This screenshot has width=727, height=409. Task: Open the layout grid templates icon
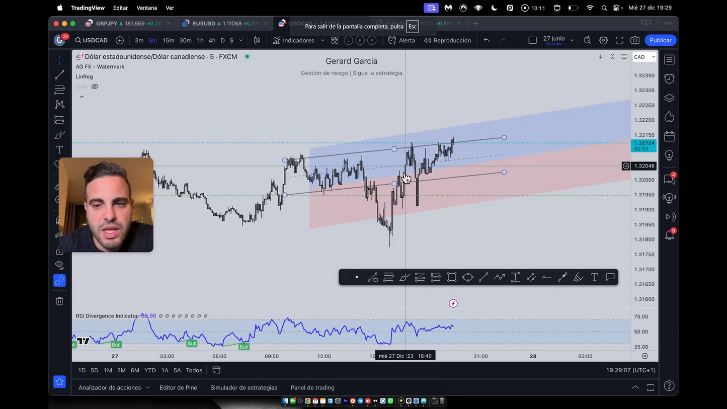tap(335, 40)
